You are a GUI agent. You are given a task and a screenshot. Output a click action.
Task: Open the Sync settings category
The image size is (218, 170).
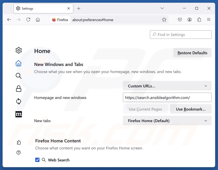click(18, 102)
